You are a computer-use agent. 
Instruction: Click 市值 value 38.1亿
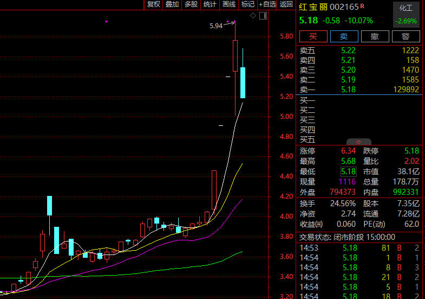pos(408,171)
